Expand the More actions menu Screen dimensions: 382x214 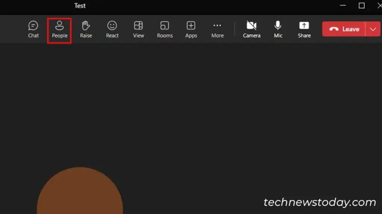coord(217,29)
